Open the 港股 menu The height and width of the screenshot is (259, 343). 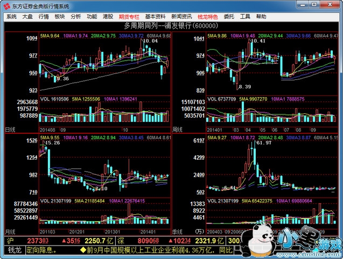(x=108, y=17)
